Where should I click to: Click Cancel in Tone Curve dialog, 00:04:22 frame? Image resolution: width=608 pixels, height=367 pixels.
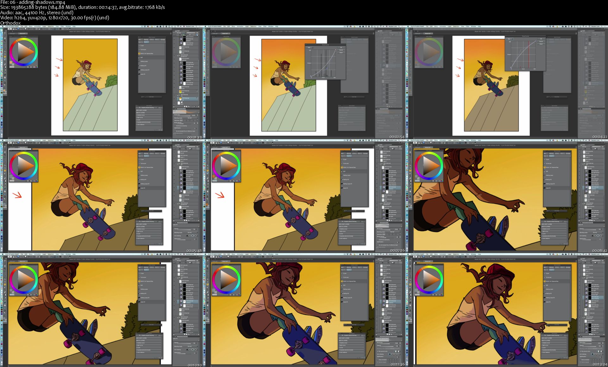click(541, 41)
